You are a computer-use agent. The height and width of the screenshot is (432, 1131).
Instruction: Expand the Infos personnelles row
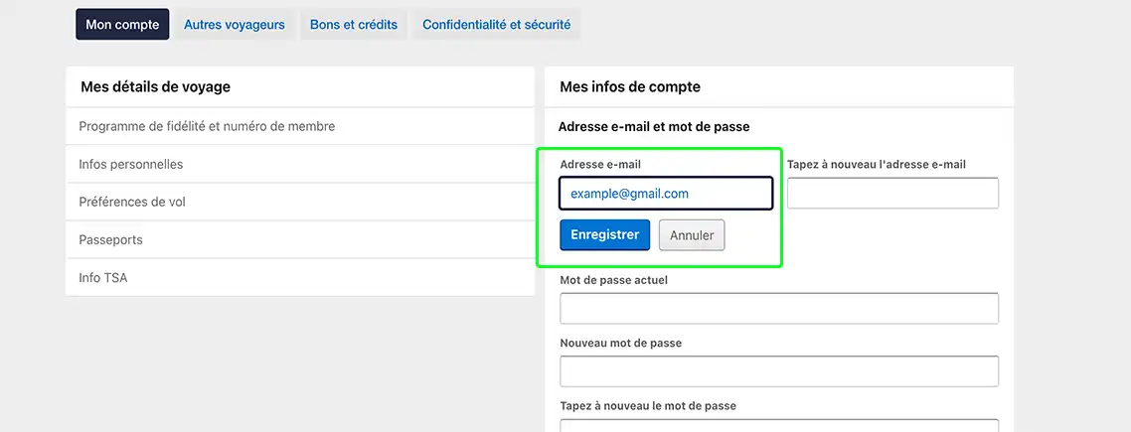(300, 165)
